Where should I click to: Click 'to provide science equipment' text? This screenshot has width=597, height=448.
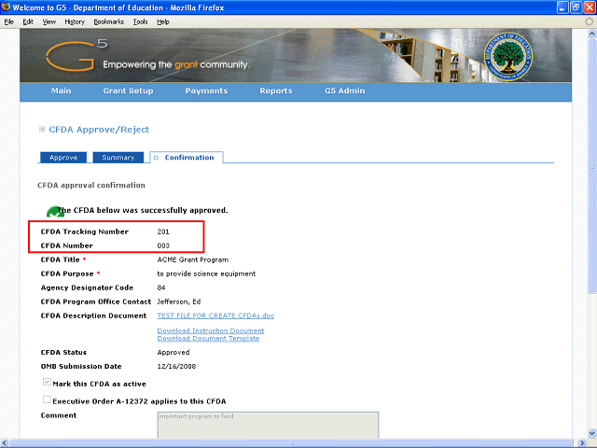(x=206, y=273)
